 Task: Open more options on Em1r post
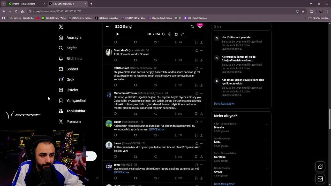coord(201,122)
